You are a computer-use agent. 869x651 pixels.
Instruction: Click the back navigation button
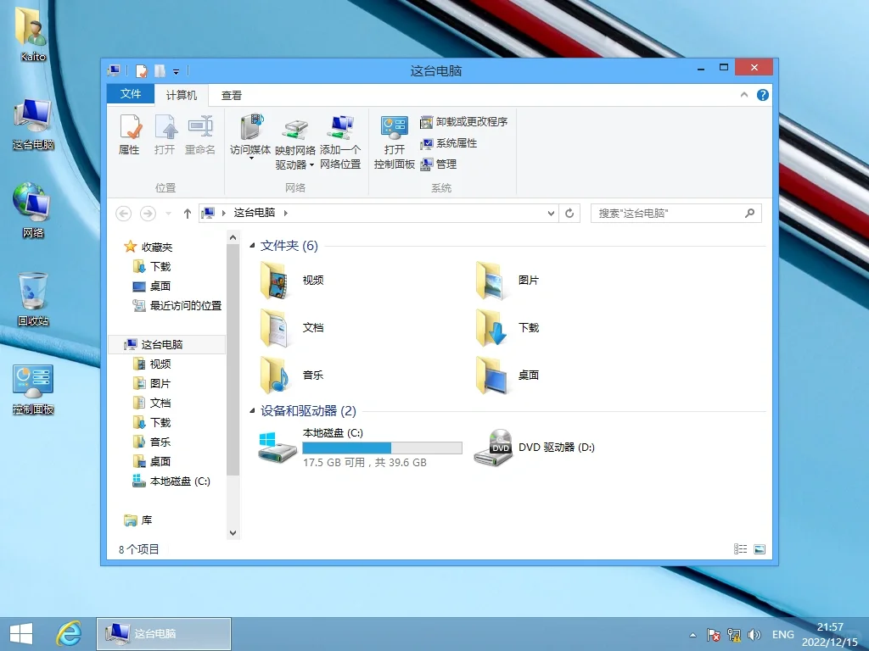(123, 214)
